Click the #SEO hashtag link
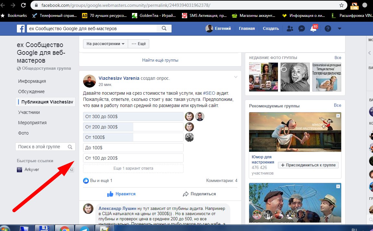The image size is (373, 231). pyautogui.click(x=209, y=93)
